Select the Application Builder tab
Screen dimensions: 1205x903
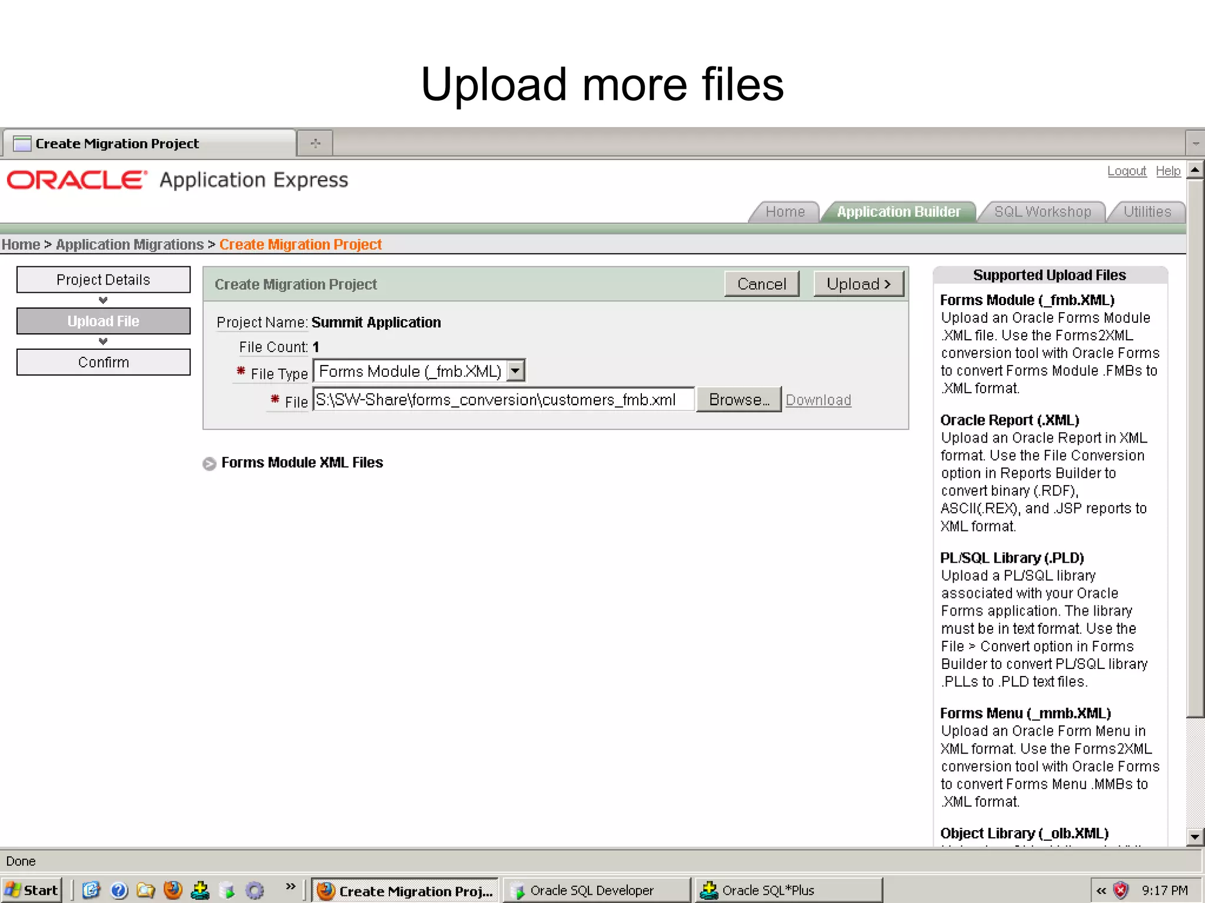pyautogui.click(x=898, y=212)
